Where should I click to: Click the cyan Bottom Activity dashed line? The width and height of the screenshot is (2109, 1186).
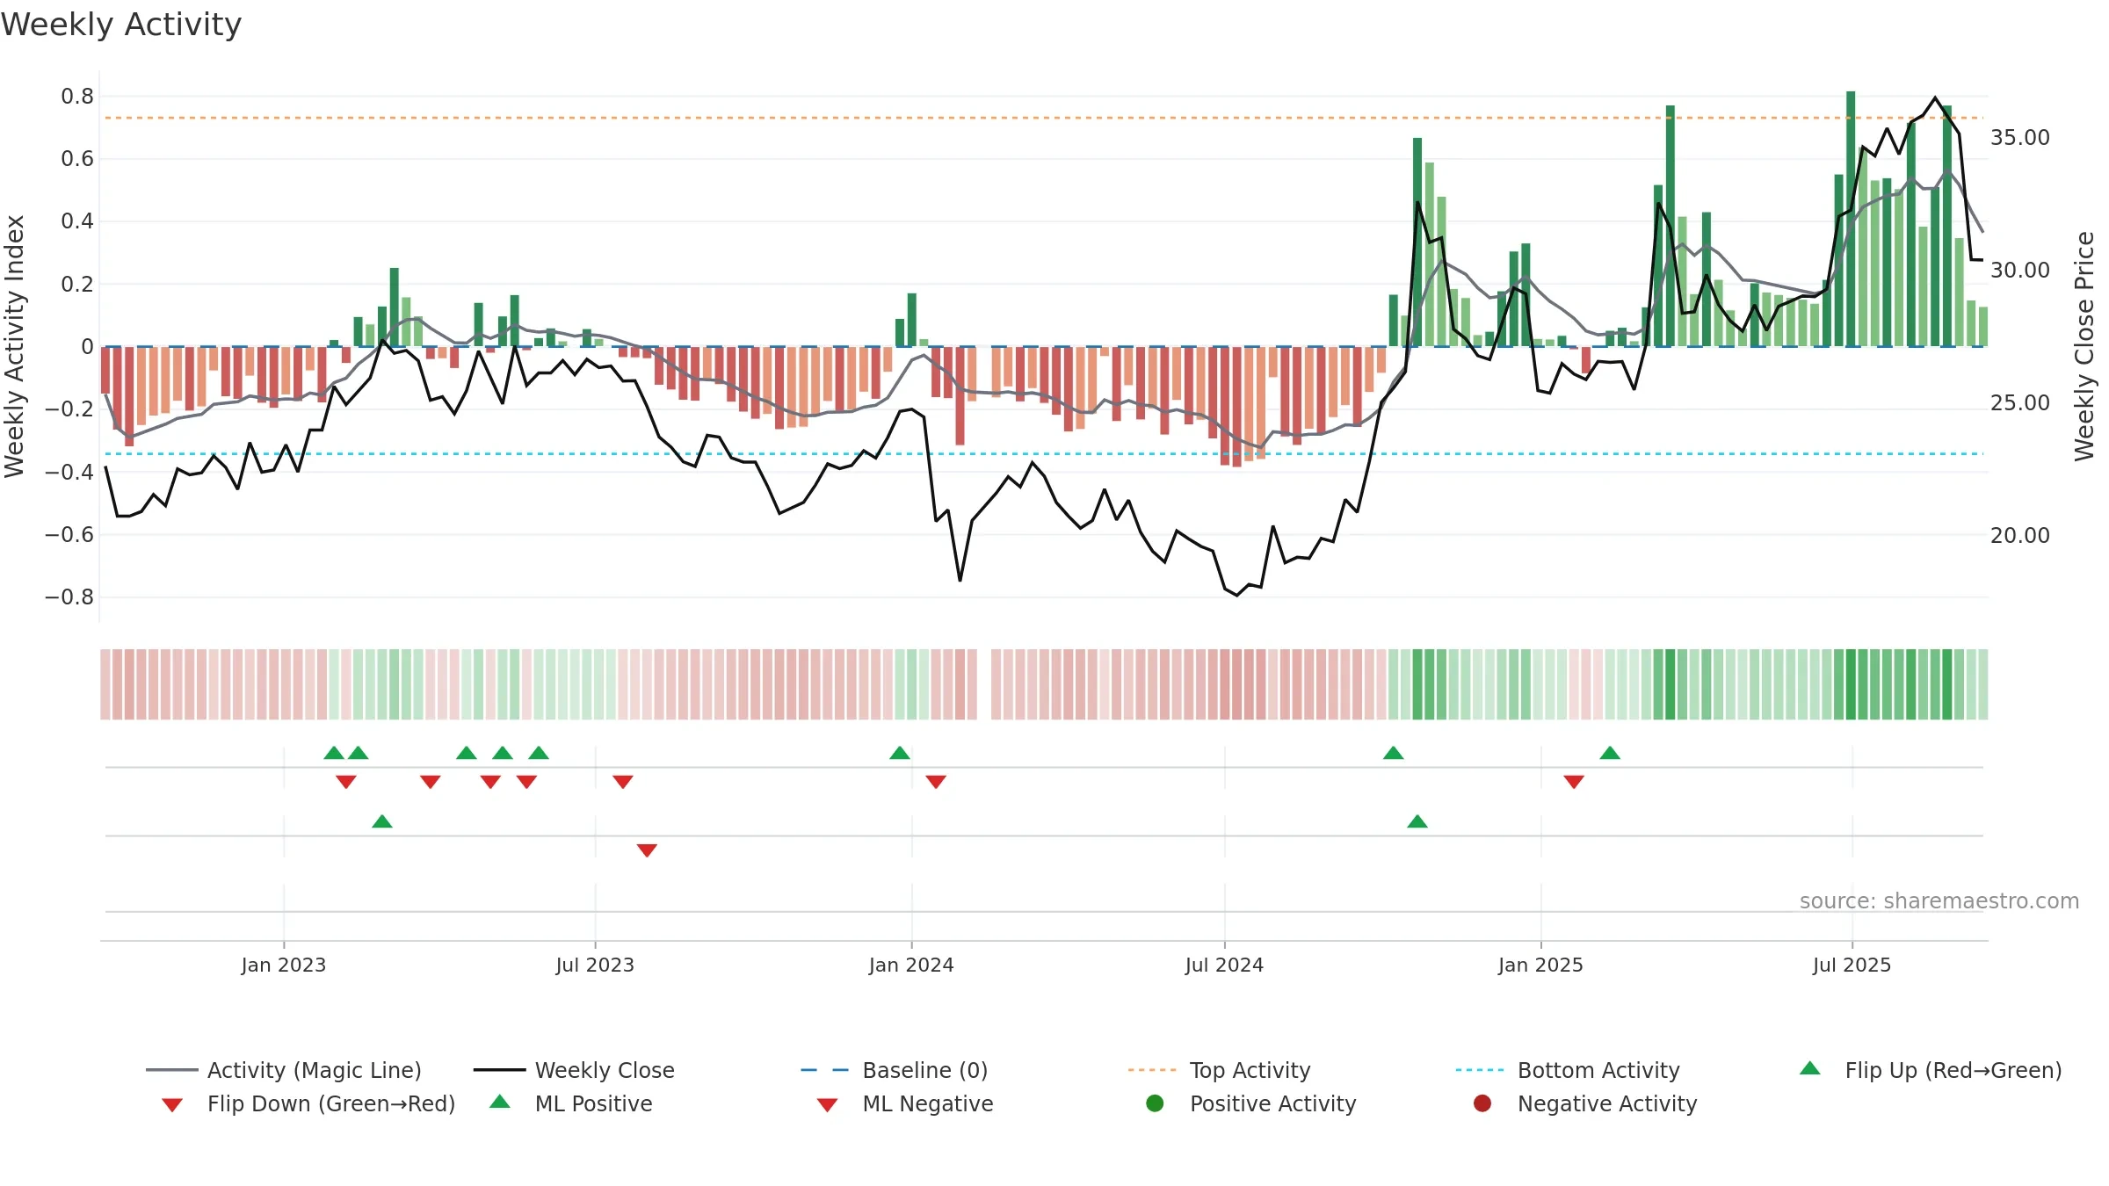click(1044, 454)
